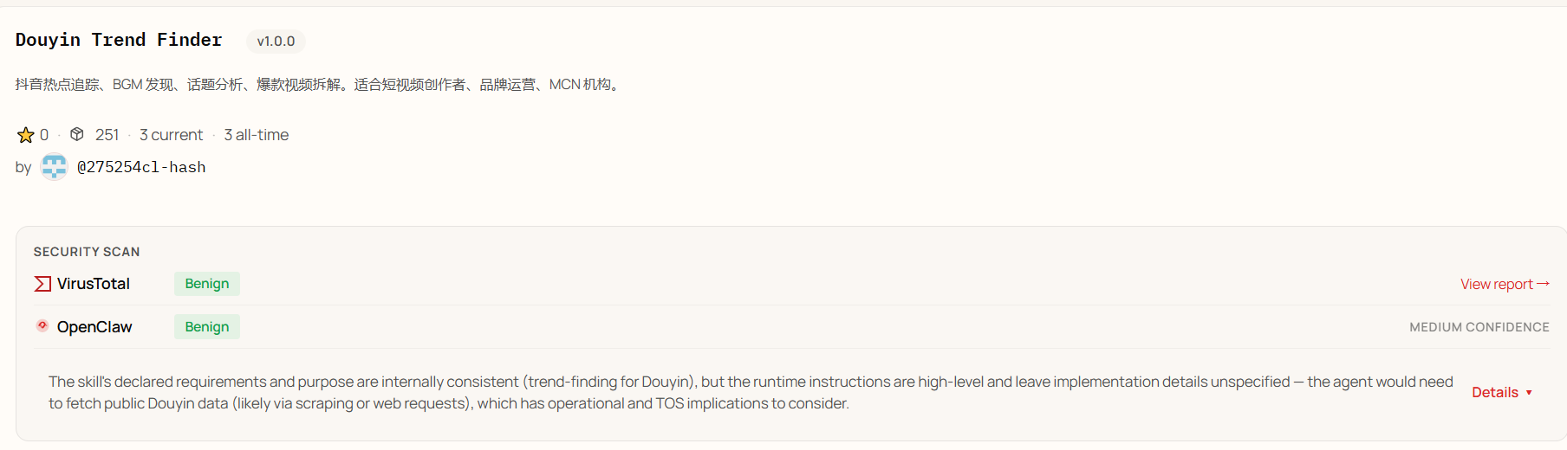Click the v1.0.0 version badge
The image size is (1567, 450).
point(276,41)
